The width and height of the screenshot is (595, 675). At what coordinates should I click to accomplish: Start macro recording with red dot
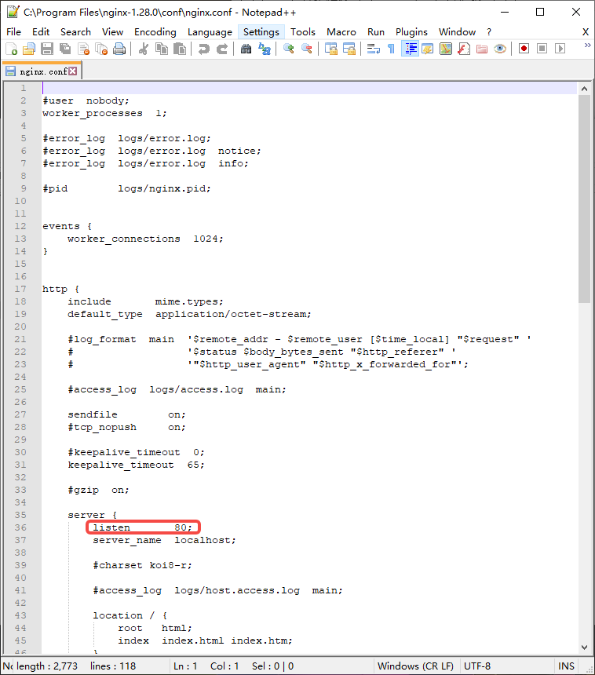(x=524, y=49)
